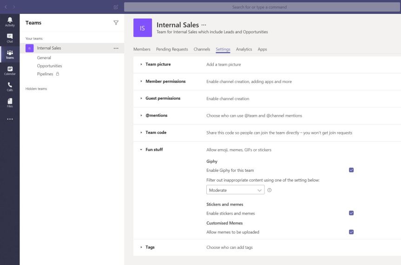Screen dimensions: 401x265
Task: Switch to the Analytics tab
Action: [x=243, y=49]
